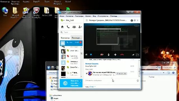Close the blue notification banner

81,81
